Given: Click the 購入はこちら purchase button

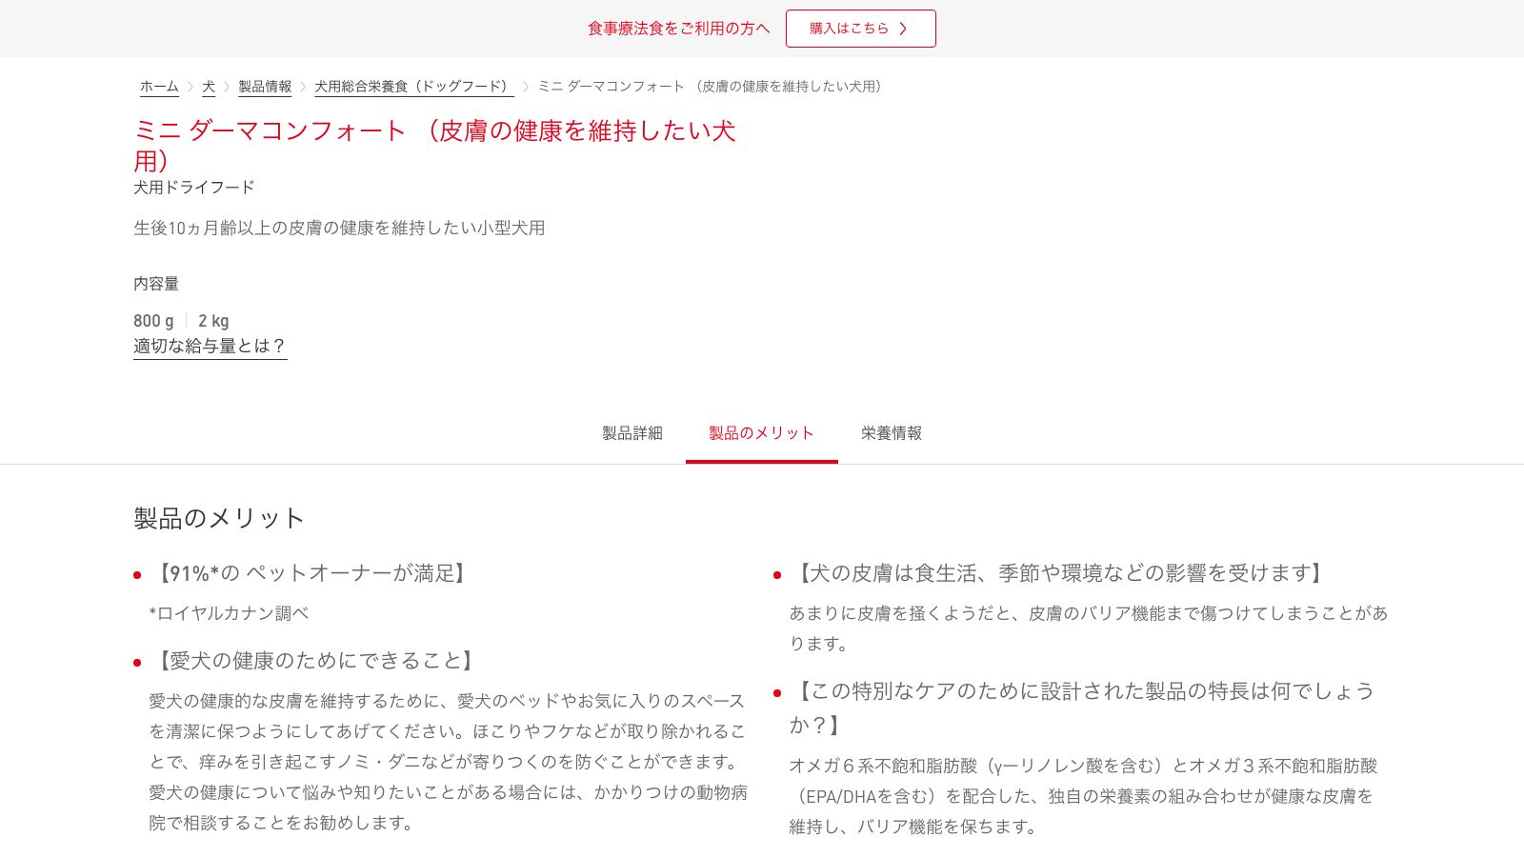Looking at the screenshot, I should point(860,29).
